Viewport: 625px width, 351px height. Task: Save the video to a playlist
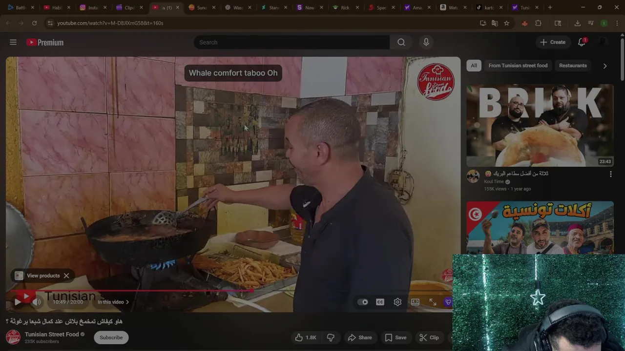click(x=396, y=337)
